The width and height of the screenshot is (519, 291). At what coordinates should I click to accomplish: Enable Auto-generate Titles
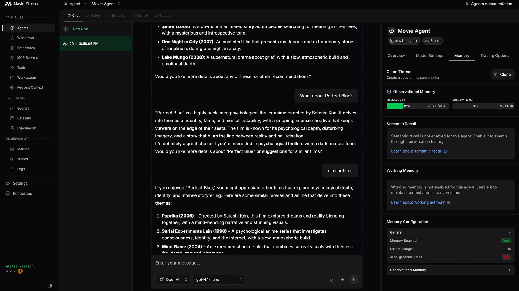(x=506, y=257)
